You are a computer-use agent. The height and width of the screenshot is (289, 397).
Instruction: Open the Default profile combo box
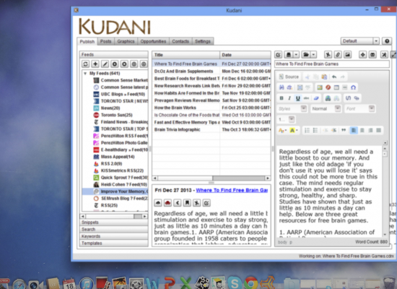click(x=359, y=41)
